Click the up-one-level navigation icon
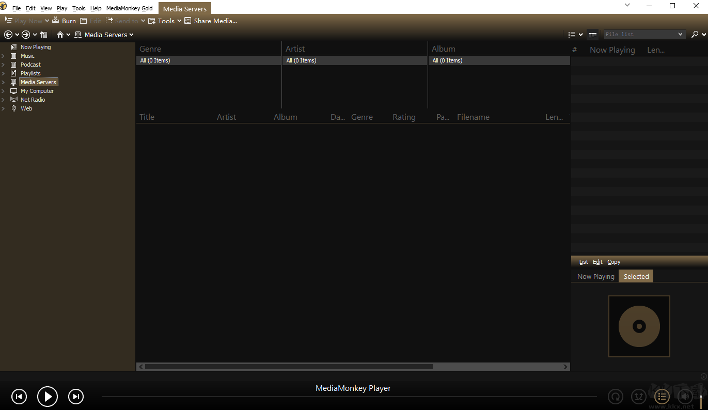The image size is (708, 410). 43,35
